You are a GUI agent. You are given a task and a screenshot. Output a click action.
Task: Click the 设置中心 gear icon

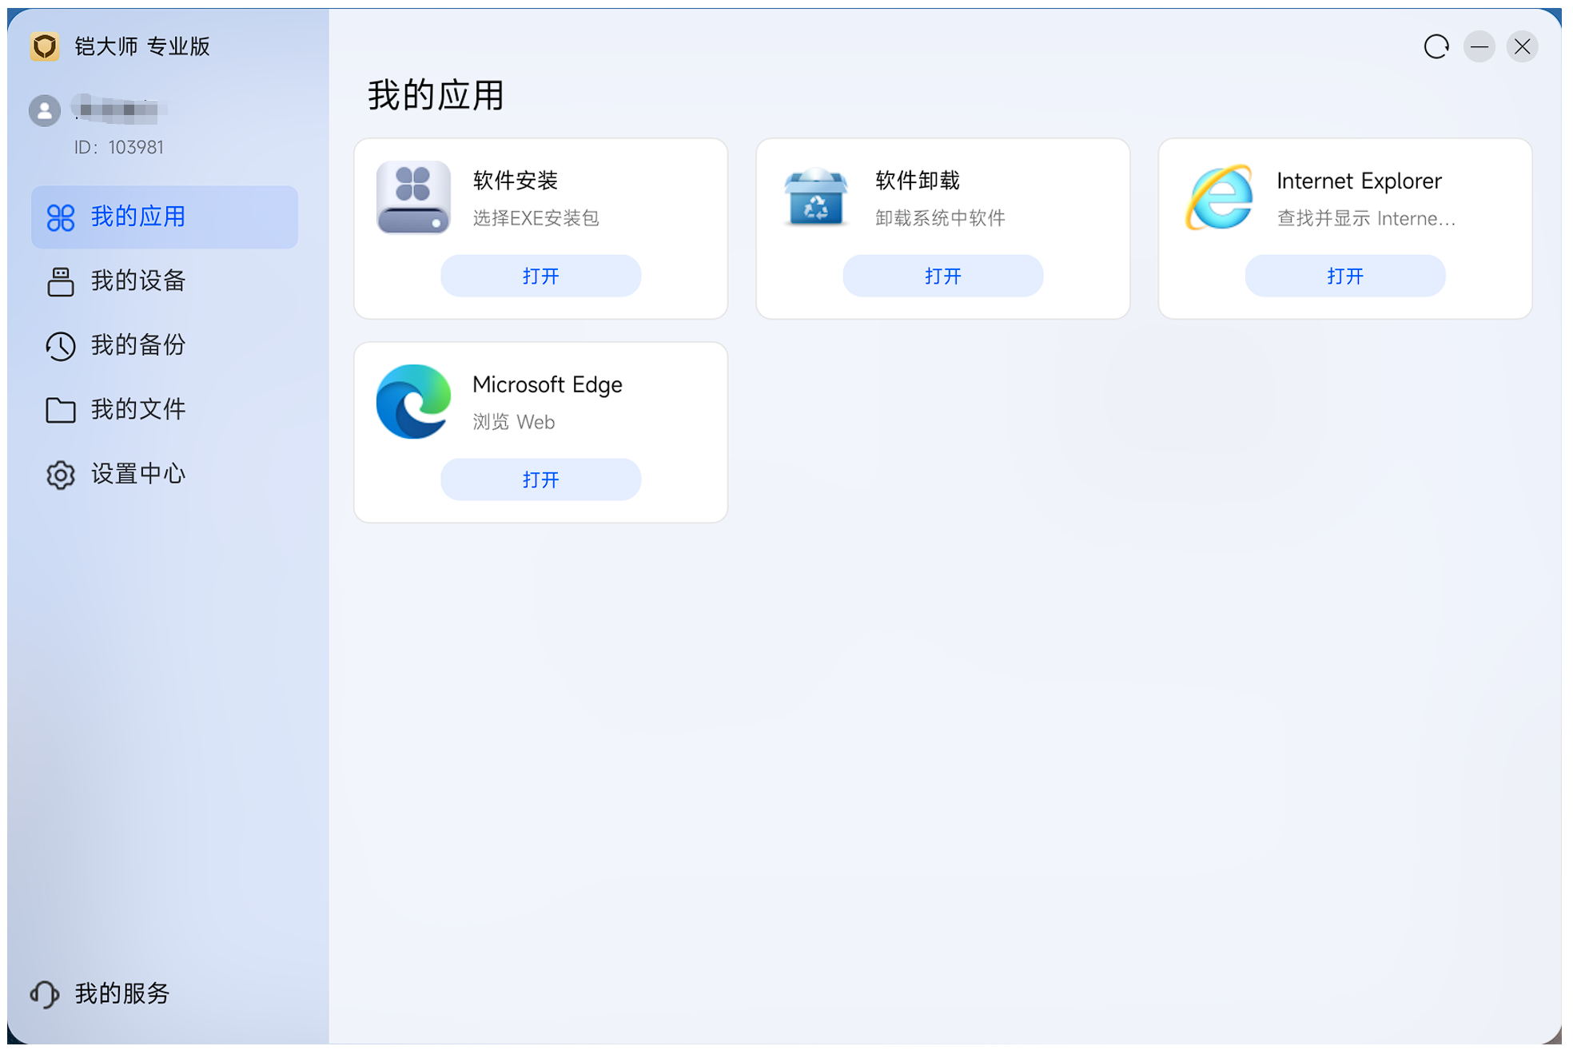coord(61,475)
